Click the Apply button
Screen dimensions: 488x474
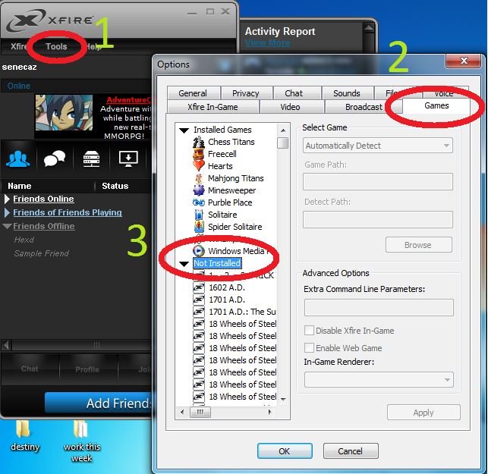pos(423,413)
